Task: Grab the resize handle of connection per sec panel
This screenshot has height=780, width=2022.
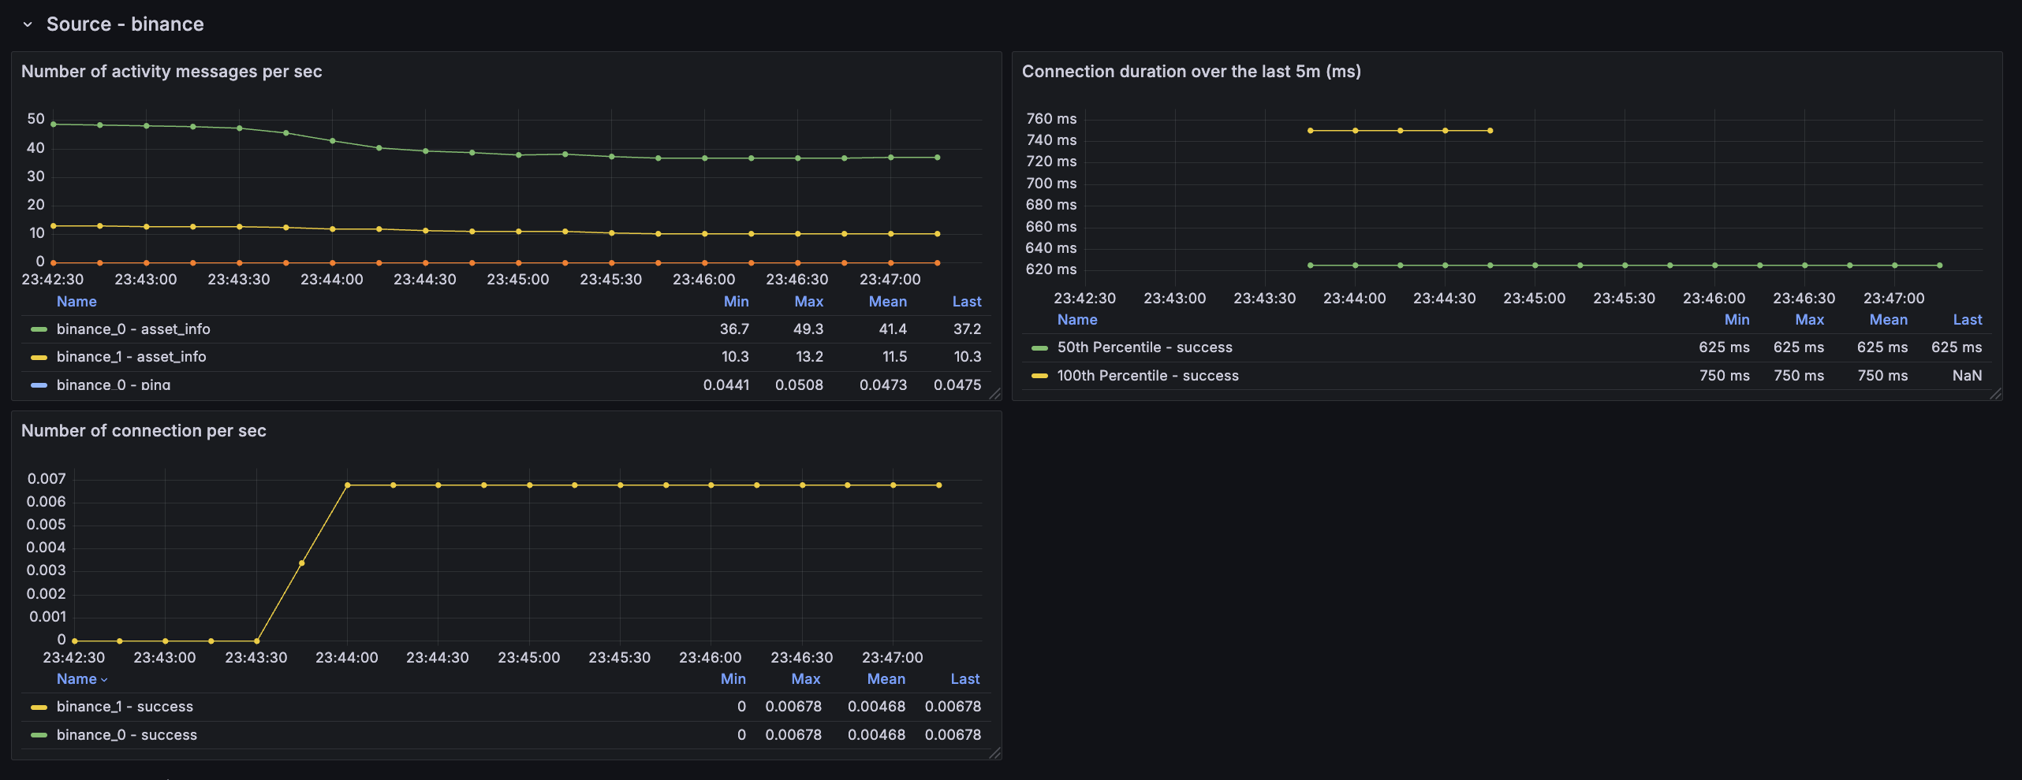Action: tap(995, 753)
